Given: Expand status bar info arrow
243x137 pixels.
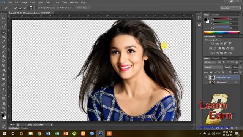Looking at the screenshot, I should (52, 125).
